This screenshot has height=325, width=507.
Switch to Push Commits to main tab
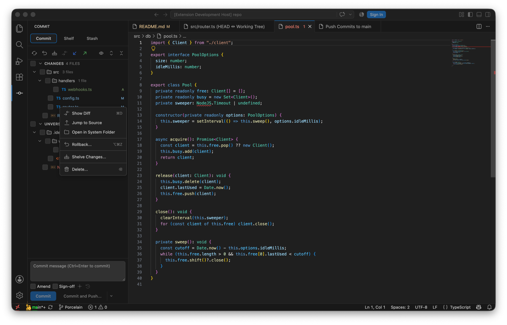348,27
